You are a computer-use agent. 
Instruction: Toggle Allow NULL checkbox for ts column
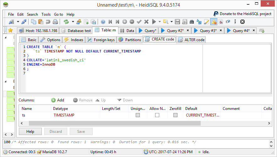pos(157,115)
